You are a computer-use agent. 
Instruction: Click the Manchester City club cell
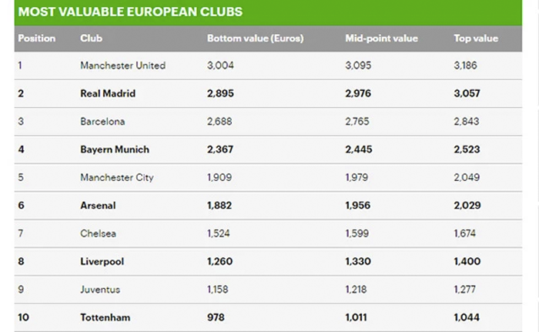point(117,177)
